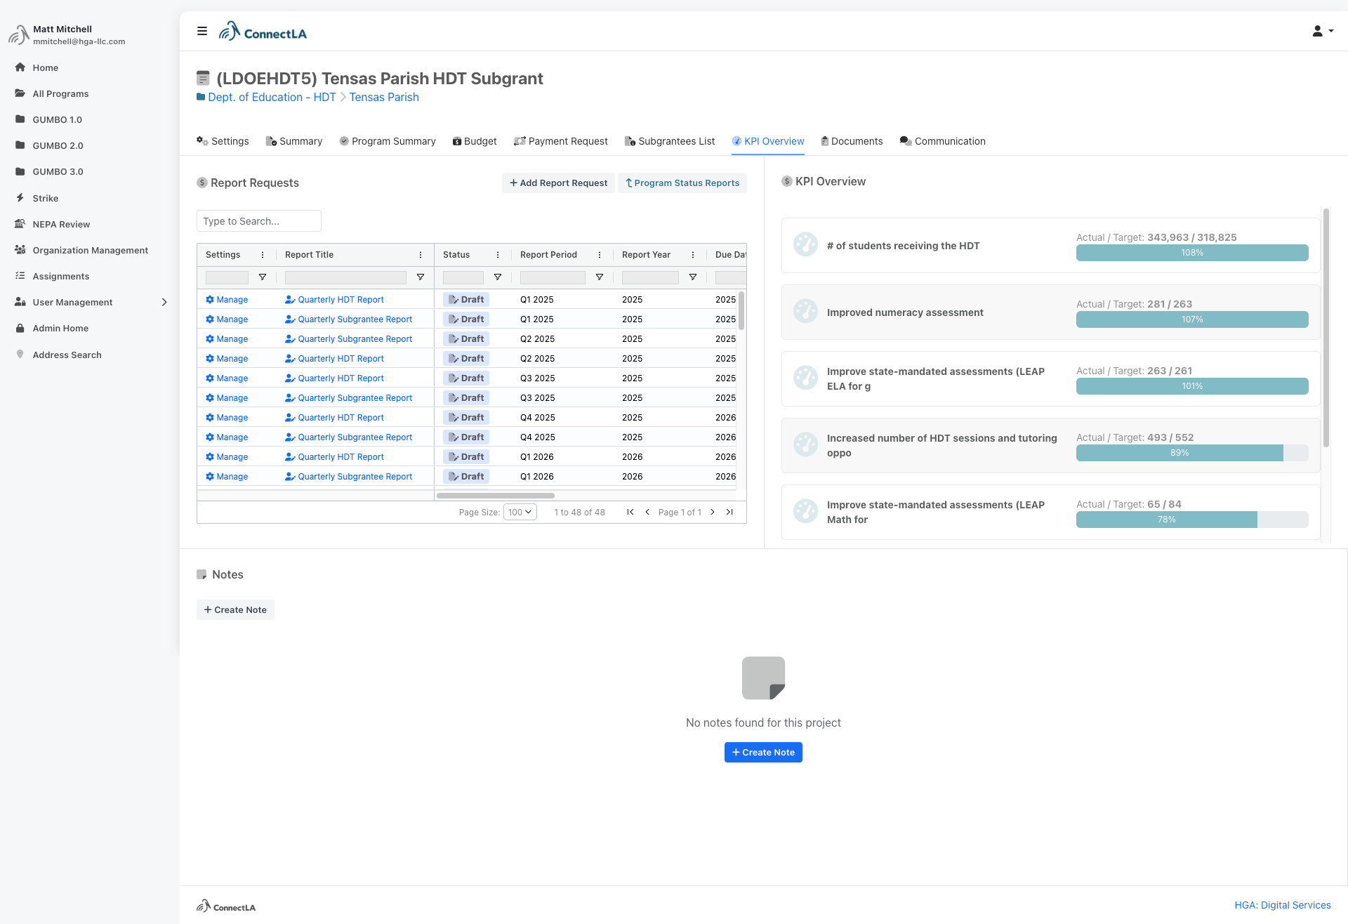Open the Subgrantees List tab
Viewport: 1348px width, 924px height.
670,141
